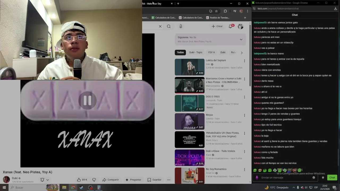
Task: Show more filter chips with right arrow
Action: [241, 53]
